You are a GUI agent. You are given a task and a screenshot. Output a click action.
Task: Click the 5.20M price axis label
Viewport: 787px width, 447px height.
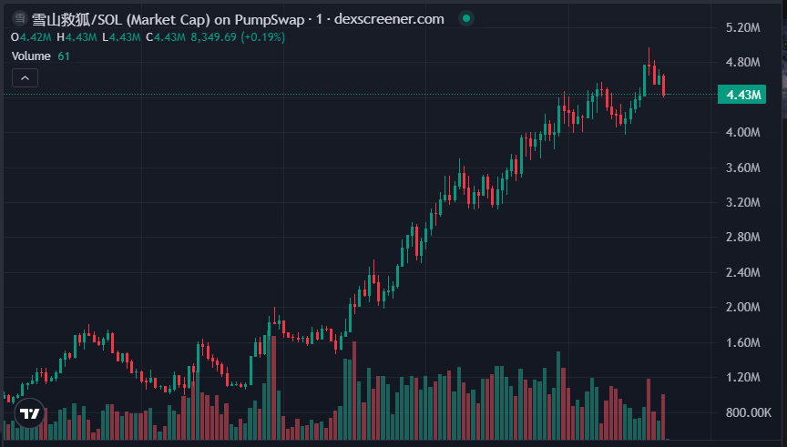[x=743, y=27]
